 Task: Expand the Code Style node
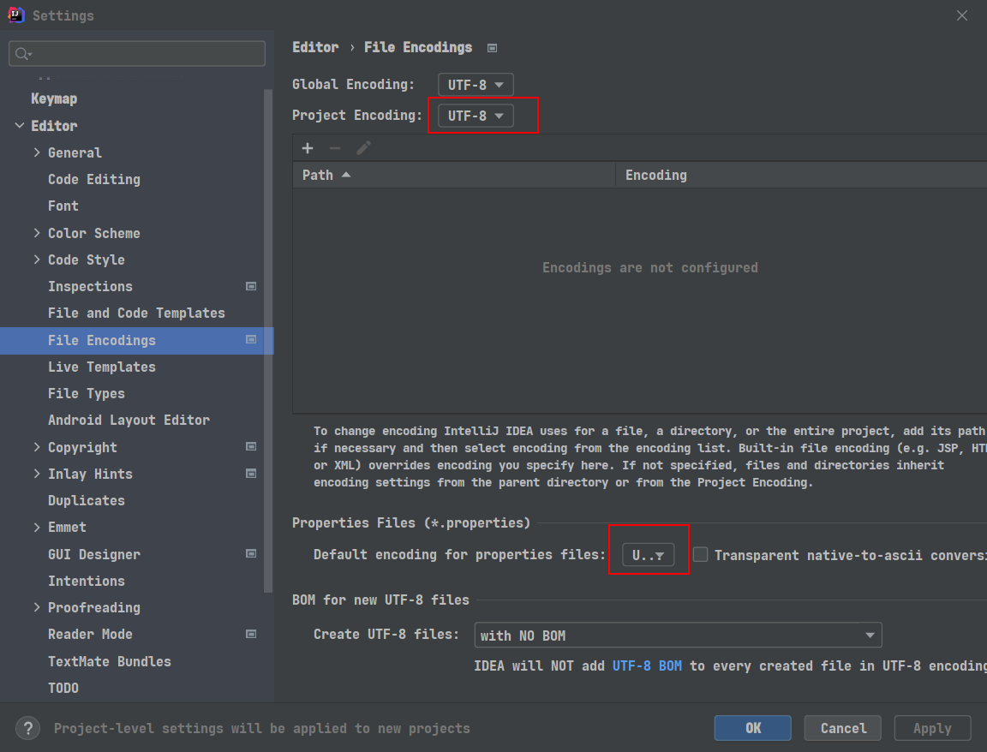(37, 260)
